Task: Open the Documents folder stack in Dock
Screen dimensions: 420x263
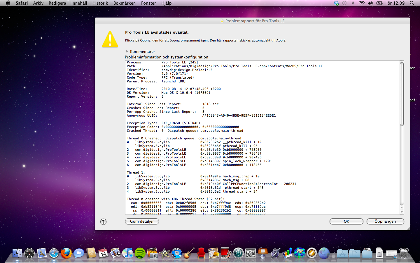Action: [355, 253]
